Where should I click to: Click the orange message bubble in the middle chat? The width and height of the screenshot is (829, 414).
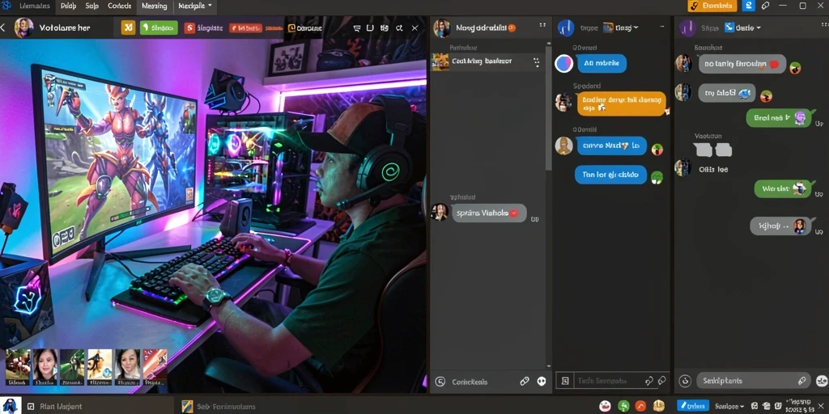pos(621,103)
